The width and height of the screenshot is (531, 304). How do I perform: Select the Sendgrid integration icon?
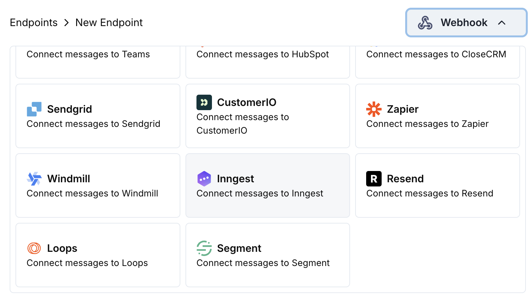pyautogui.click(x=34, y=109)
